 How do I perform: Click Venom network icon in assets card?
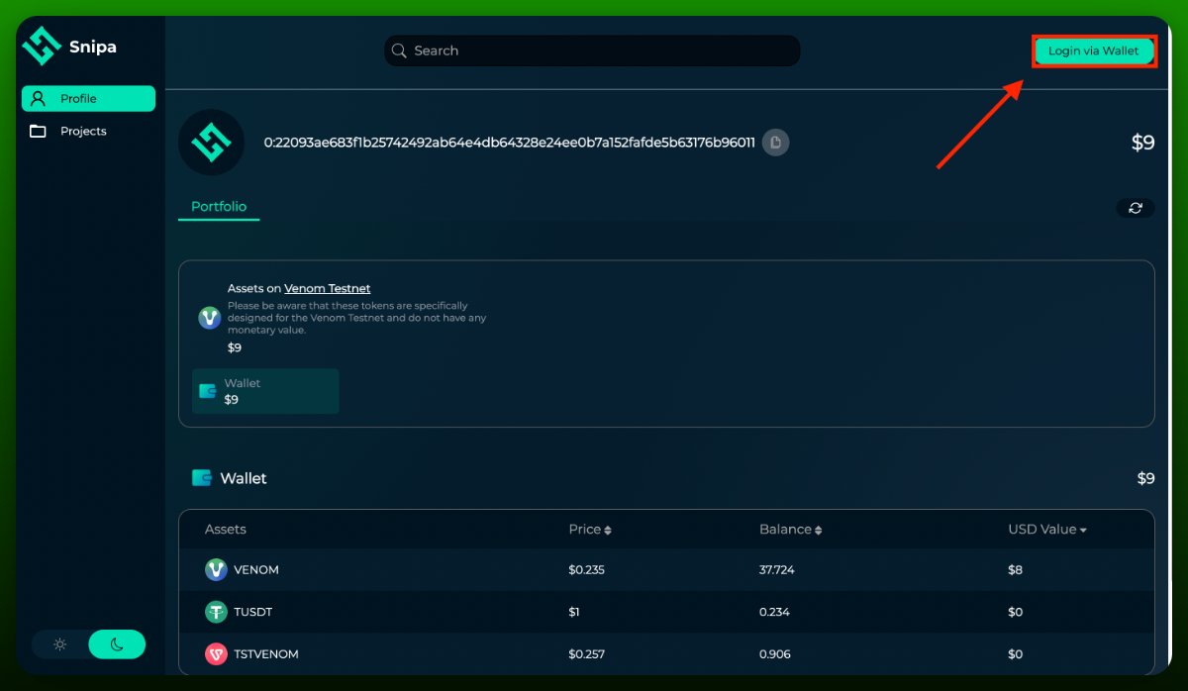[x=210, y=318]
